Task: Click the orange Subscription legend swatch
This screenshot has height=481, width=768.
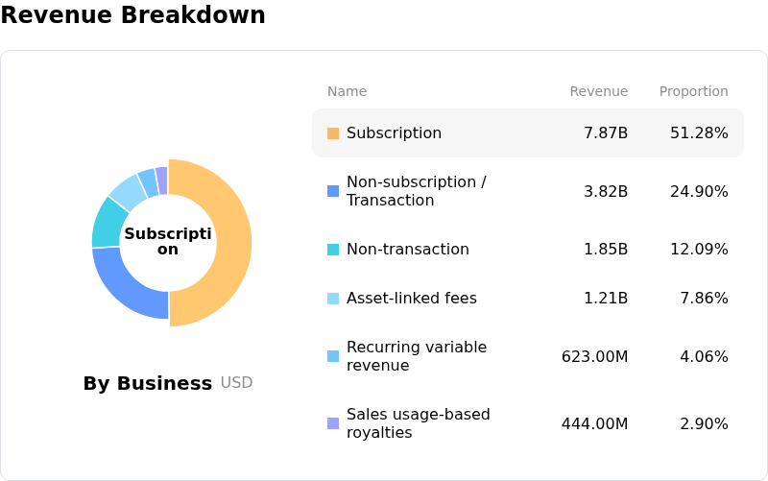Action: 333,133
